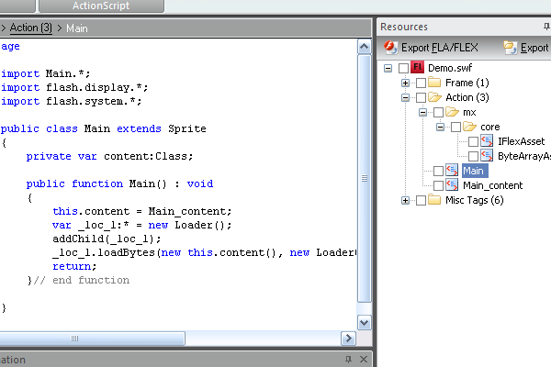Expand the Frame (1) tree node
This screenshot has height=367, width=551.
pyautogui.click(x=405, y=83)
